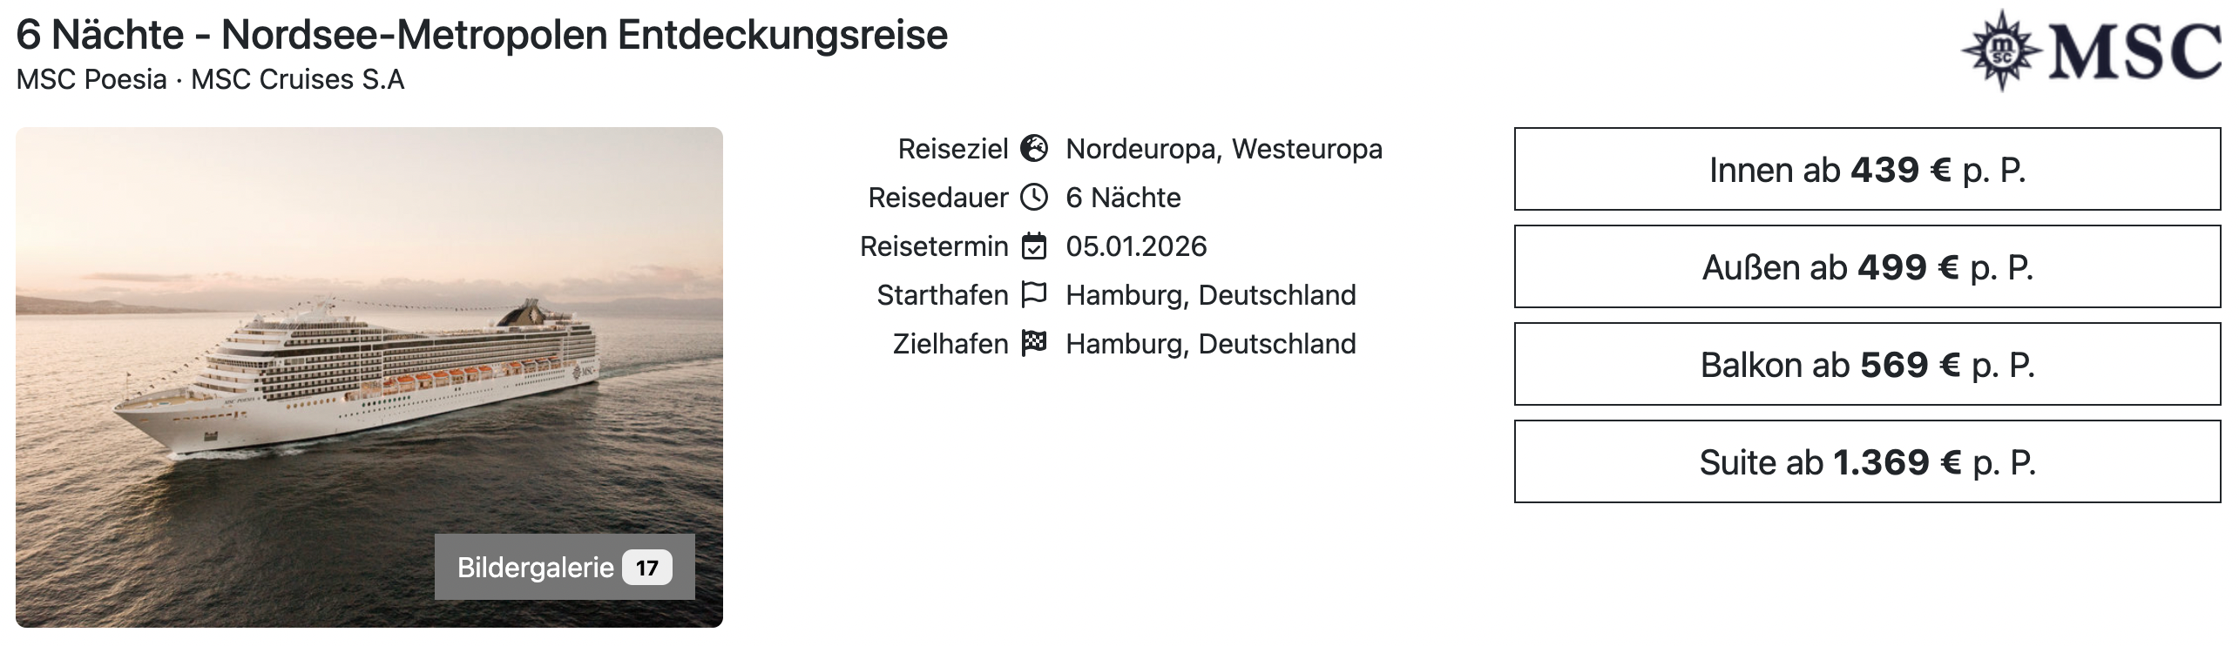
Task: Click the 6 Nächte duration value
Action: [x=1123, y=198]
